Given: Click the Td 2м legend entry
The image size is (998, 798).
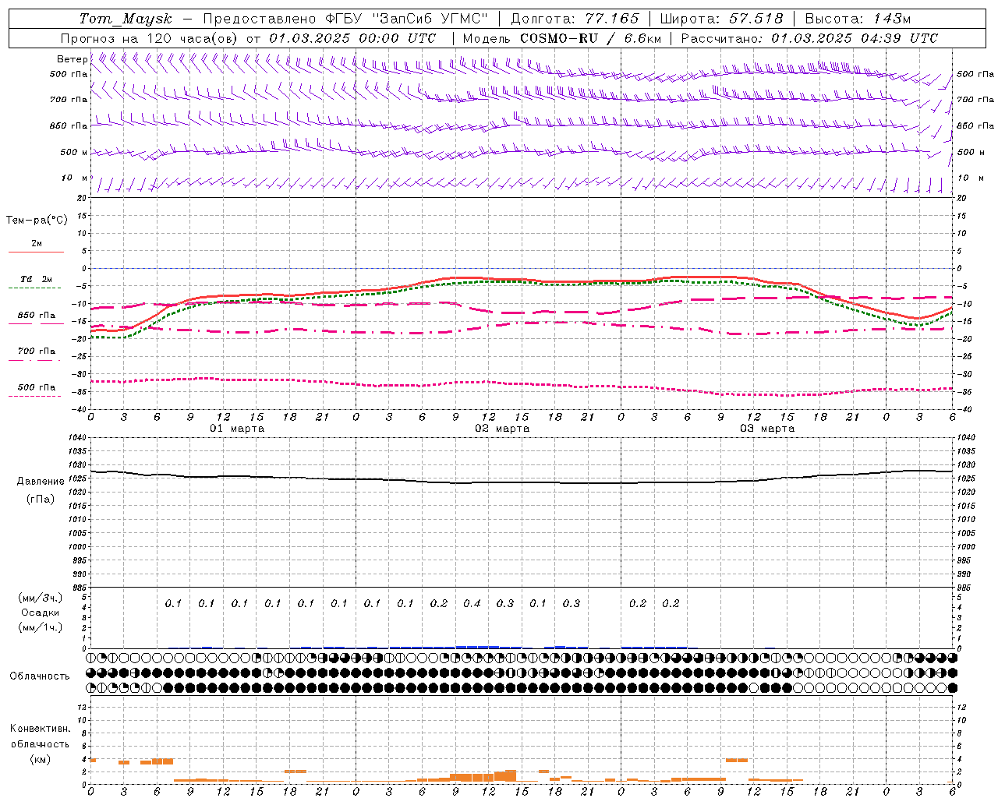Looking at the screenshot, I should (x=37, y=279).
